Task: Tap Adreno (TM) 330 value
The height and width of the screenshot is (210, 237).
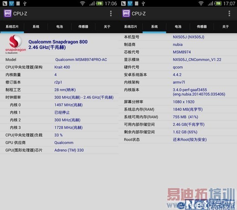Action: pyautogui.click(x=69, y=150)
